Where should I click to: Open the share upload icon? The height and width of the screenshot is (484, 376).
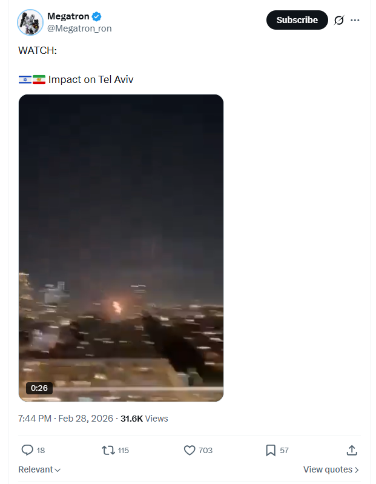(352, 450)
